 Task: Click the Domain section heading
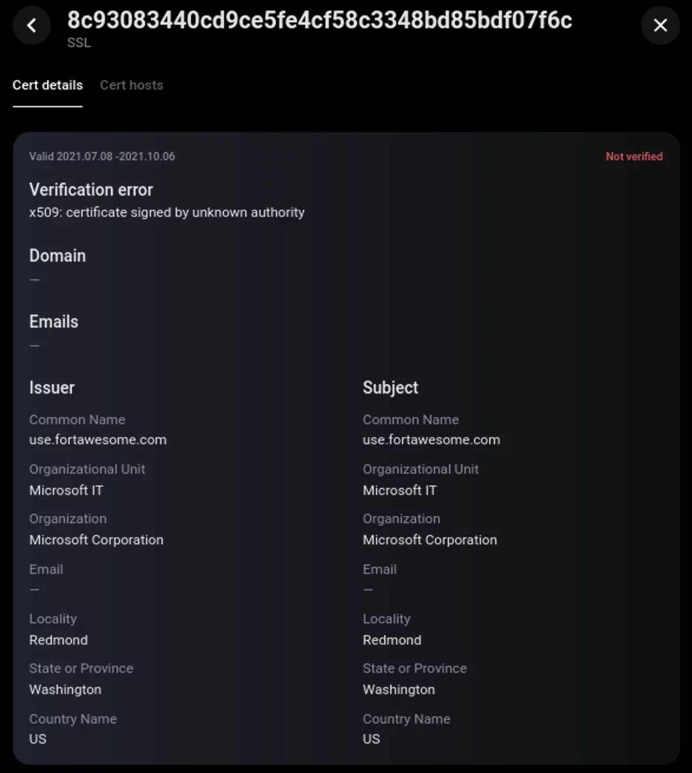[x=58, y=256]
